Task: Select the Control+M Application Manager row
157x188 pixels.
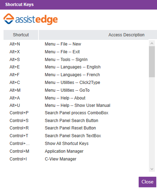Action: 76,151
